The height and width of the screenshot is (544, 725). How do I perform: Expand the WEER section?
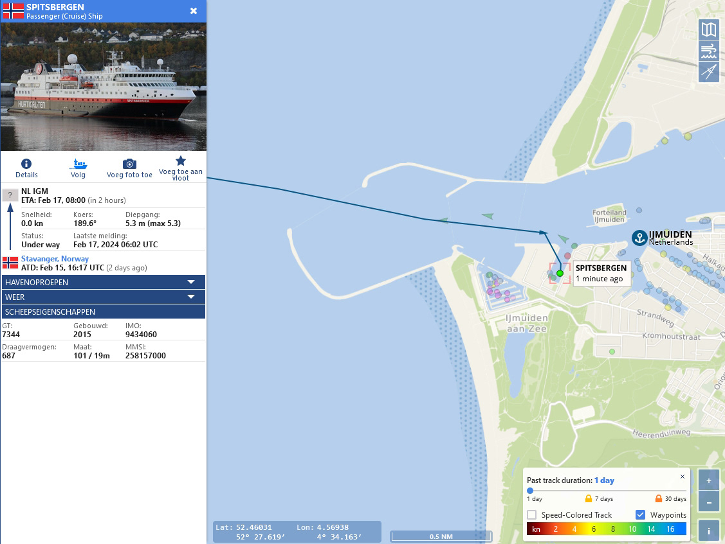tap(104, 297)
